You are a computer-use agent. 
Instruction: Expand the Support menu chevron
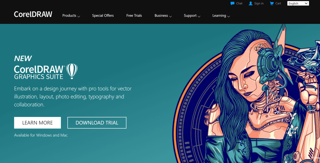click(199, 16)
